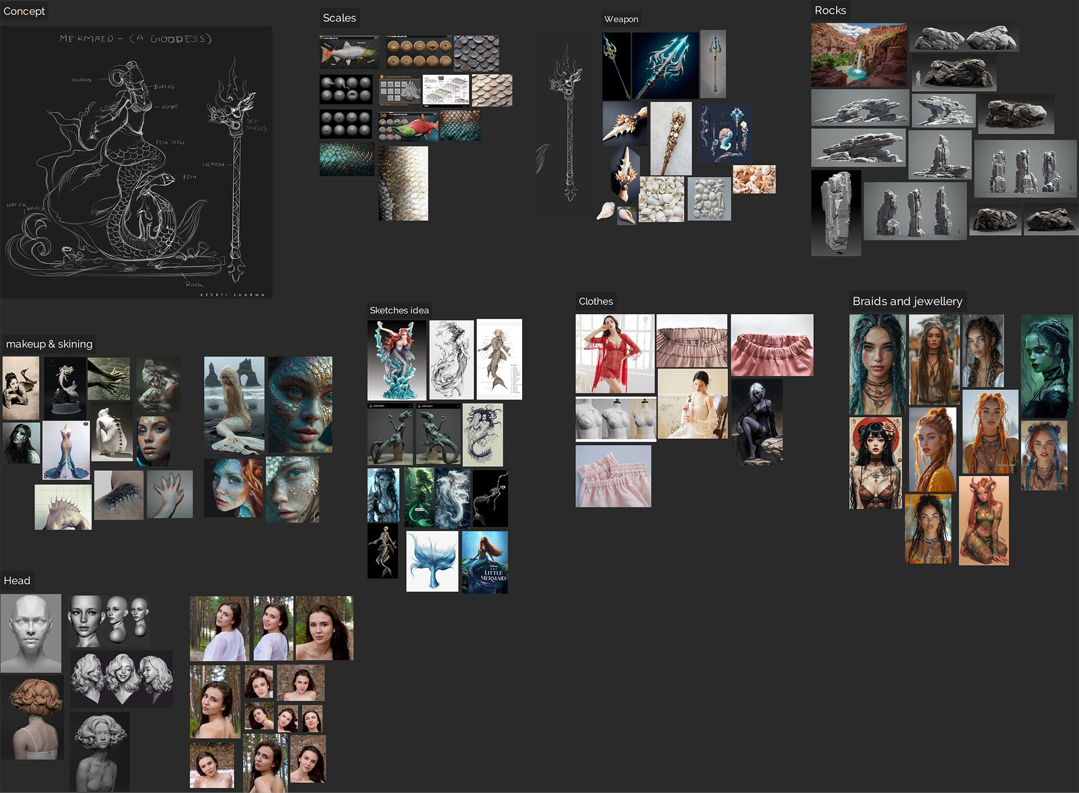
Task: Click the Clothes section label
Action: [x=595, y=301]
